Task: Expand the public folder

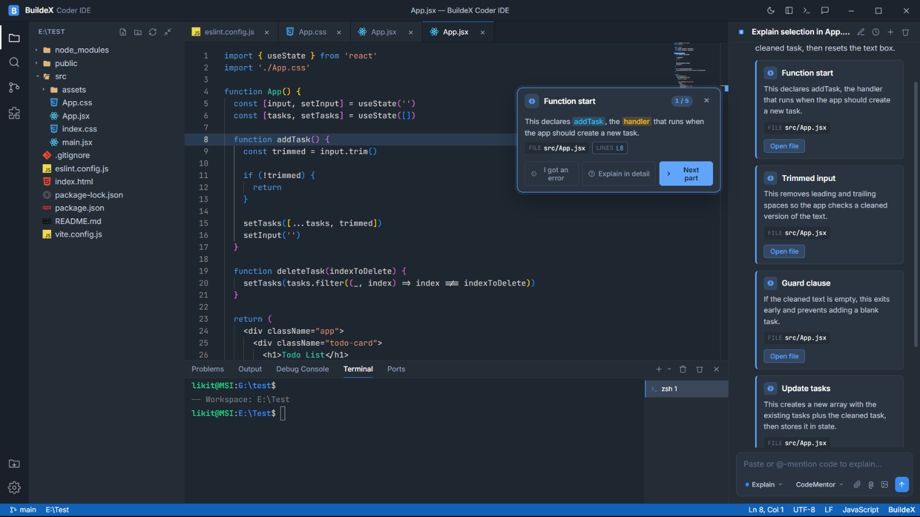Action: click(60, 63)
